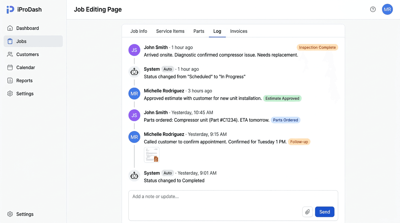
Task: Click the Settings gear at sidebar bottom
Action: [10, 214]
